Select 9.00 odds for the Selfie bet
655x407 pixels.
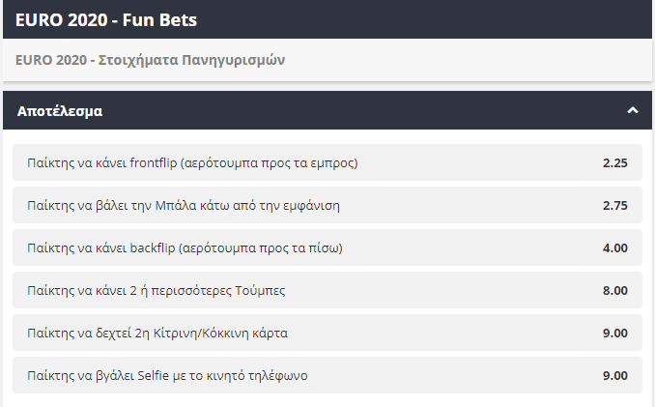point(614,375)
